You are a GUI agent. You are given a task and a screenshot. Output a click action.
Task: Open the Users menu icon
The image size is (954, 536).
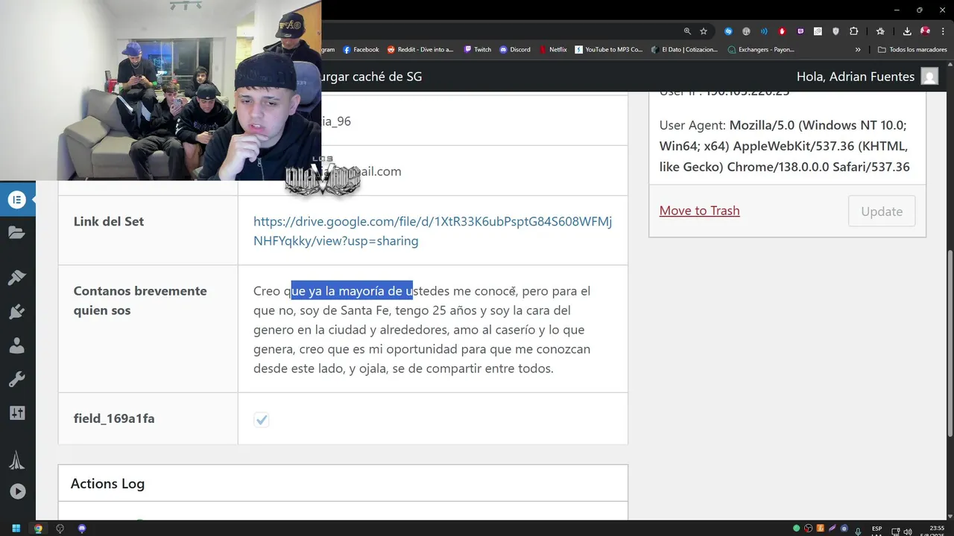16,345
